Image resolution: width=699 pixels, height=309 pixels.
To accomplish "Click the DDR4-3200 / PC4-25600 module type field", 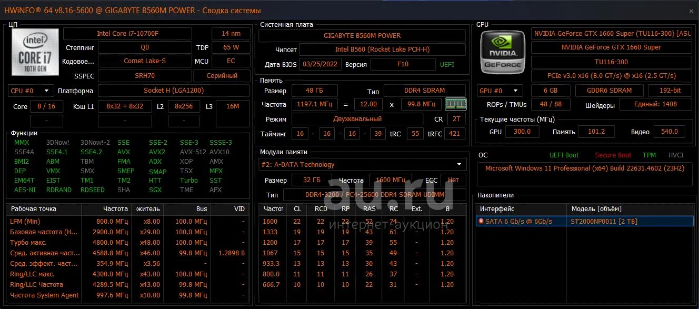I will (375, 195).
